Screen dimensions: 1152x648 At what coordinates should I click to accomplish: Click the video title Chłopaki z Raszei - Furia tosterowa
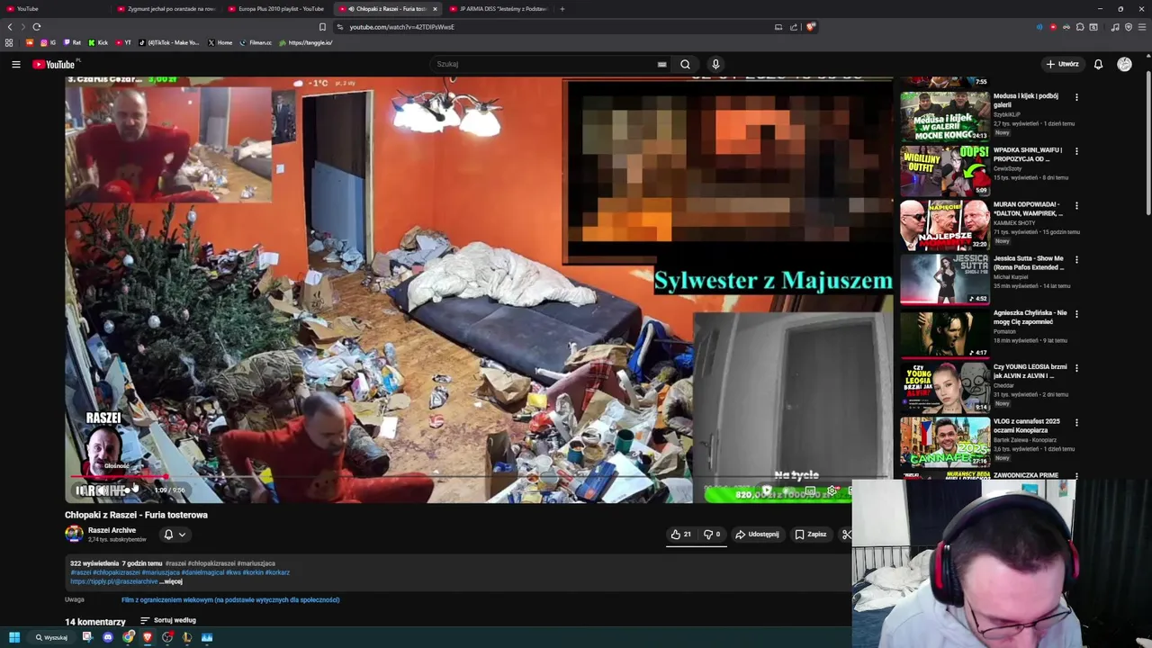(x=136, y=515)
